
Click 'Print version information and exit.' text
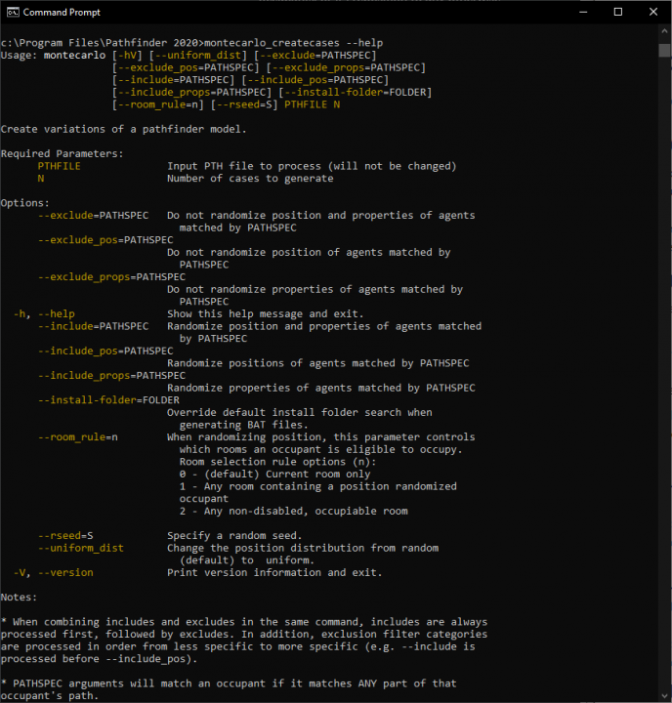point(274,573)
